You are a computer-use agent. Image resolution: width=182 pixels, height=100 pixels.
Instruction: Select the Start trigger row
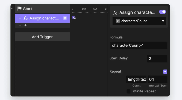pyautogui.click(x=42, y=9)
